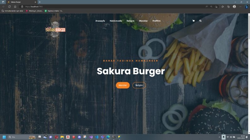Open Visual Studio Code from taskbar

[96, 137]
